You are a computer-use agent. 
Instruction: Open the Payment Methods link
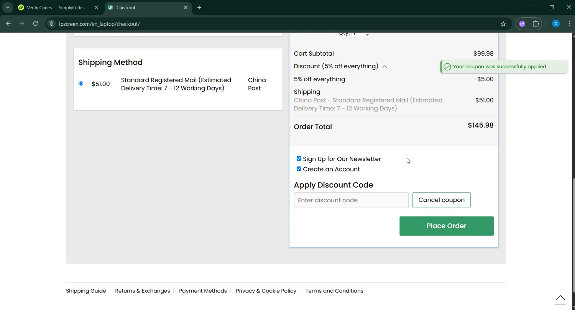coord(203,291)
